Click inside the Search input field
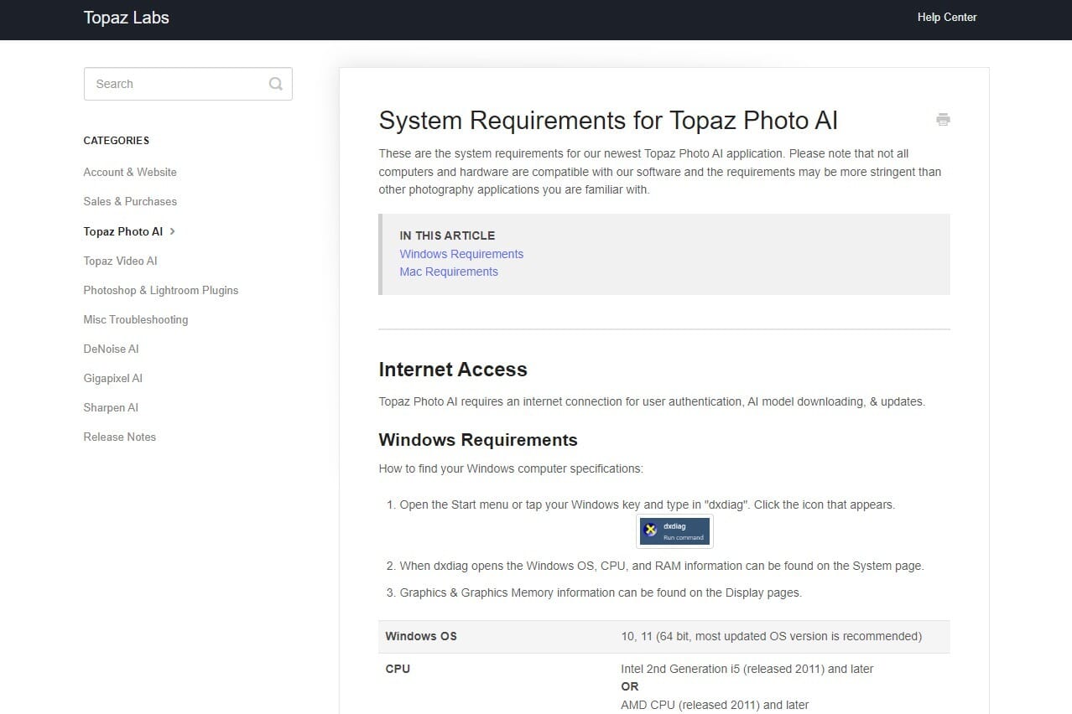The width and height of the screenshot is (1072, 714). pos(168,84)
